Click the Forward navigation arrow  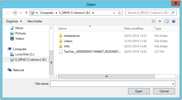coord(15,13)
